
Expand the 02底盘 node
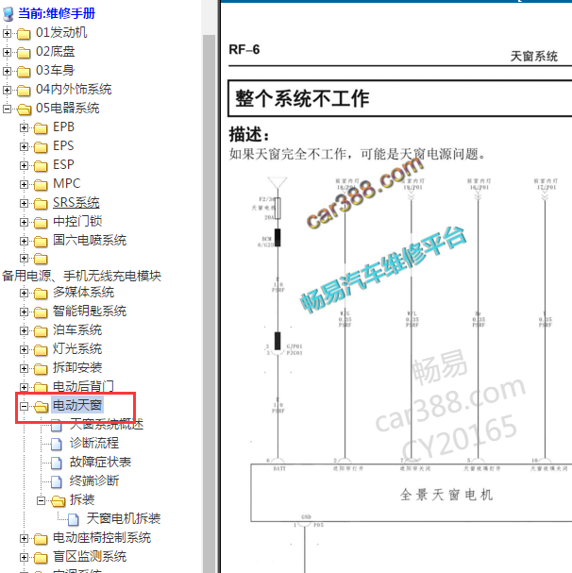7,52
